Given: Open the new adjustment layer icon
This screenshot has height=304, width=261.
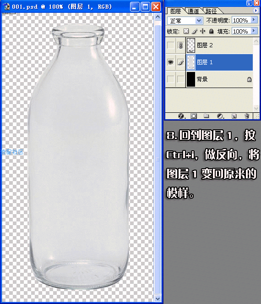Looking at the screenshot, I should click(220, 116).
